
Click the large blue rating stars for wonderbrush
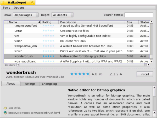point(80,74)
